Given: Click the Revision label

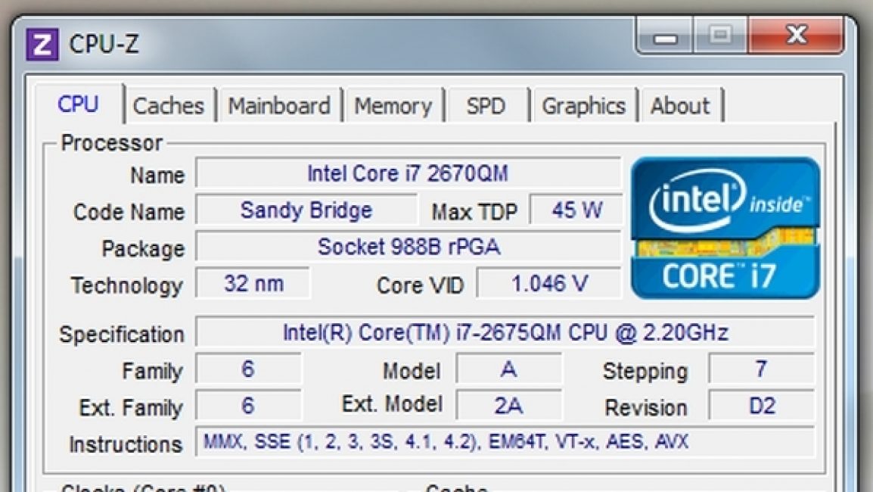Looking at the screenshot, I should tap(646, 408).
